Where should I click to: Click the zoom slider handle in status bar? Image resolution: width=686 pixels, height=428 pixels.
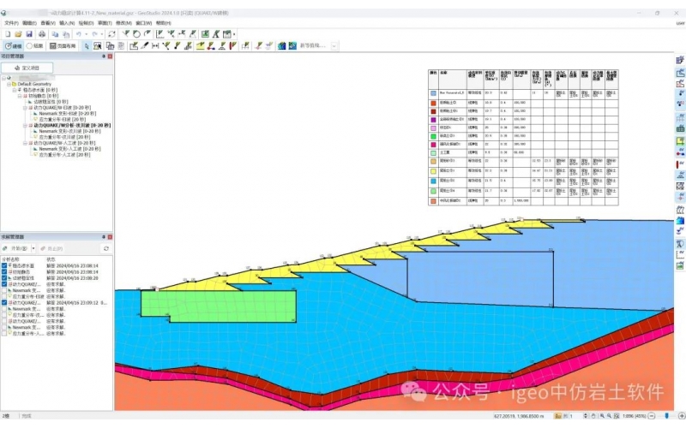[667, 416]
